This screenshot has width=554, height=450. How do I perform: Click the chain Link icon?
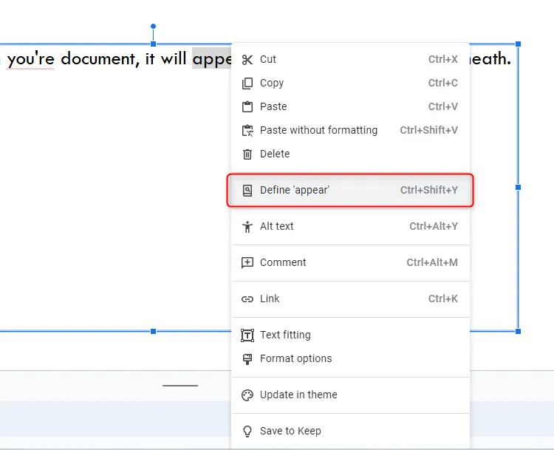247,299
